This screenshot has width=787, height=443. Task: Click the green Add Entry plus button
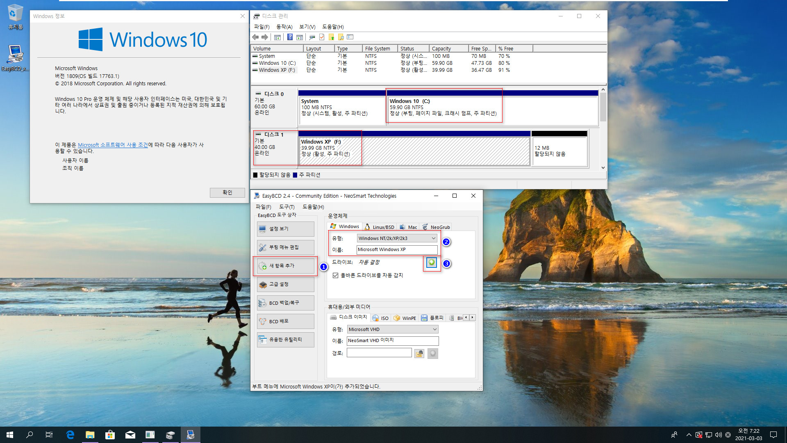(432, 263)
